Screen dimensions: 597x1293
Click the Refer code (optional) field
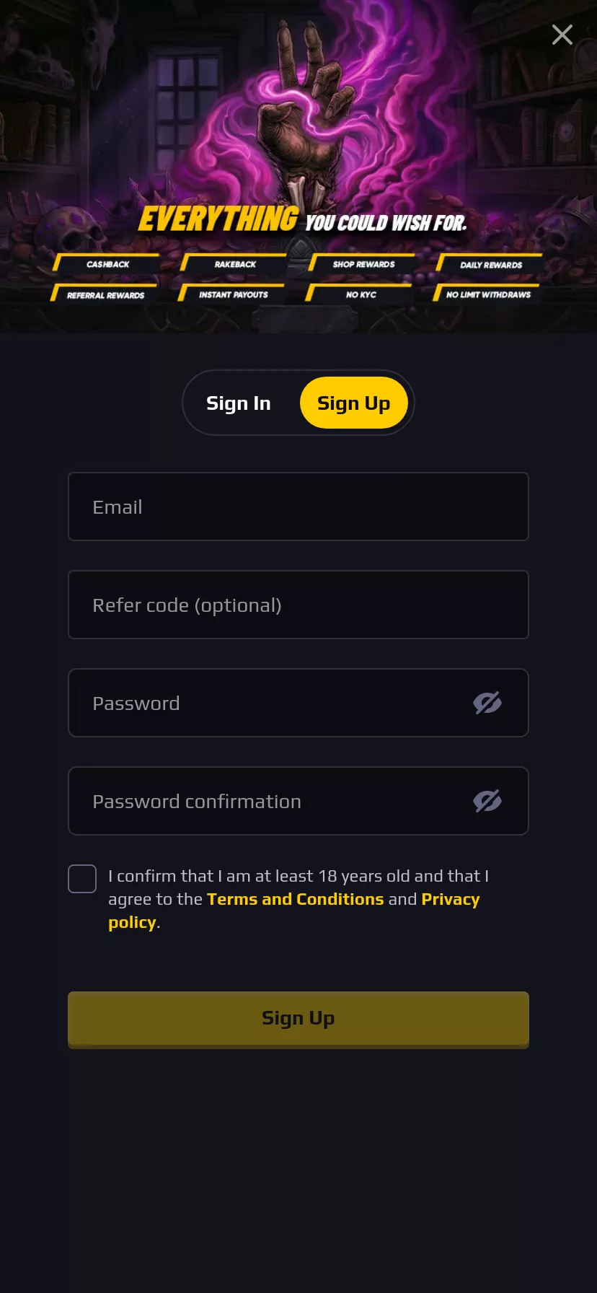[x=298, y=605]
